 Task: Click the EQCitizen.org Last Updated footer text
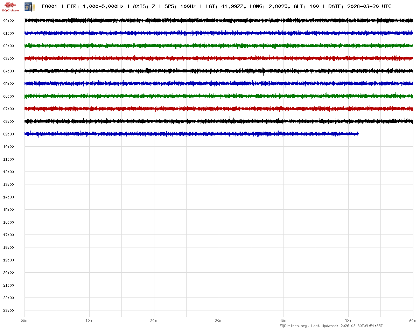(x=331, y=326)
